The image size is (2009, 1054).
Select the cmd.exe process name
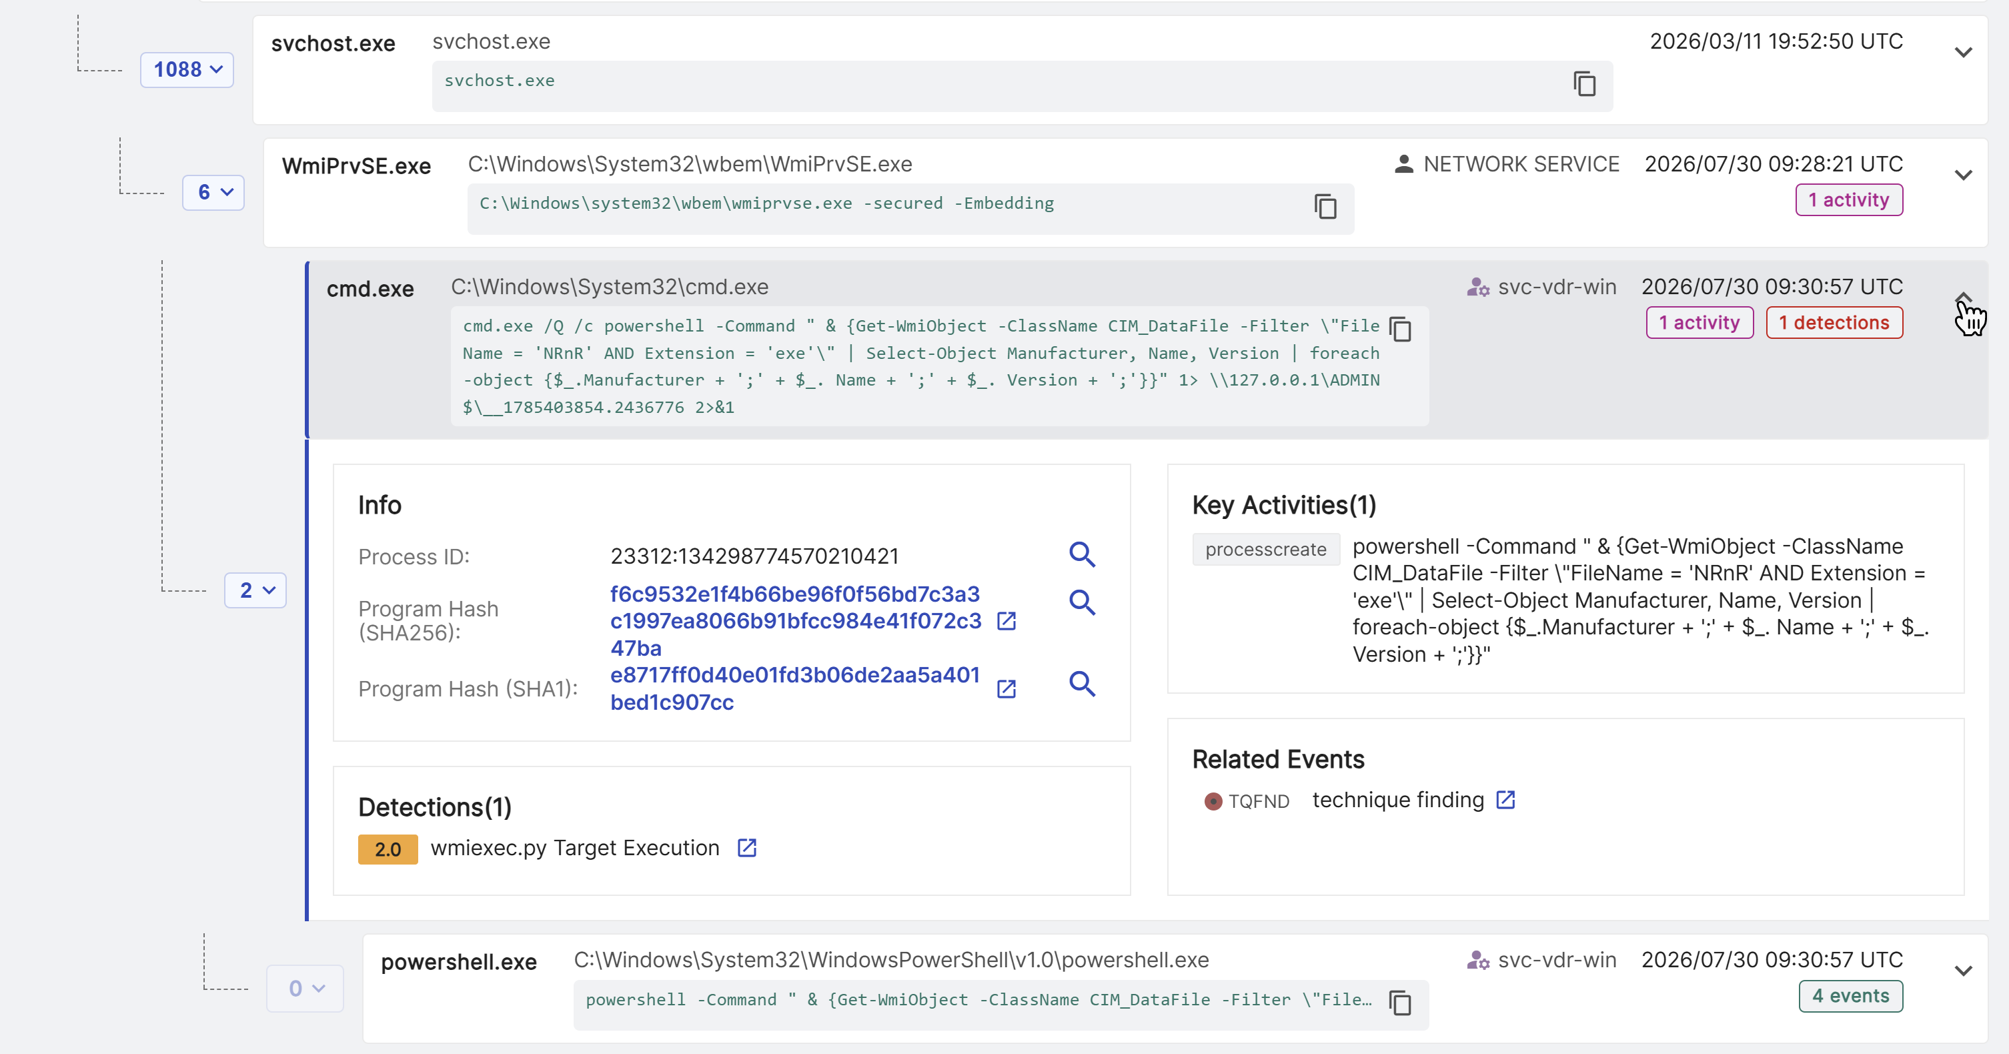(x=370, y=290)
